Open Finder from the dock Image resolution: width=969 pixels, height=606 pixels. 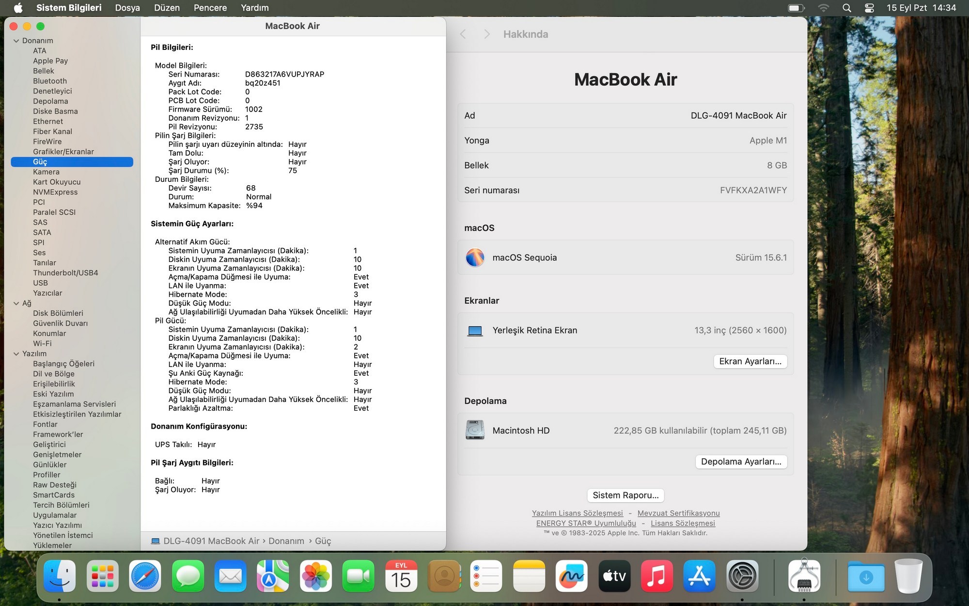60,576
